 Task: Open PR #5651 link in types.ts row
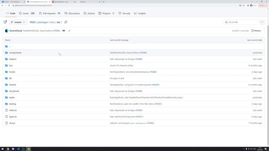pyautogui.click(x=140, y=117)
